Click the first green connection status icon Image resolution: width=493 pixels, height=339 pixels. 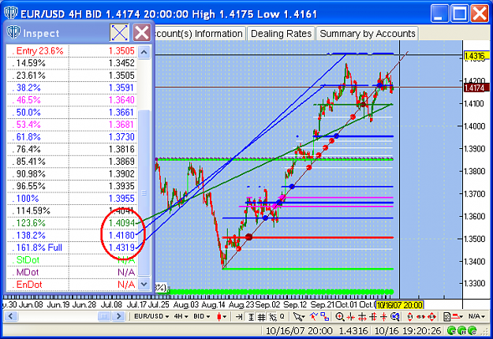tap(452, 330)
